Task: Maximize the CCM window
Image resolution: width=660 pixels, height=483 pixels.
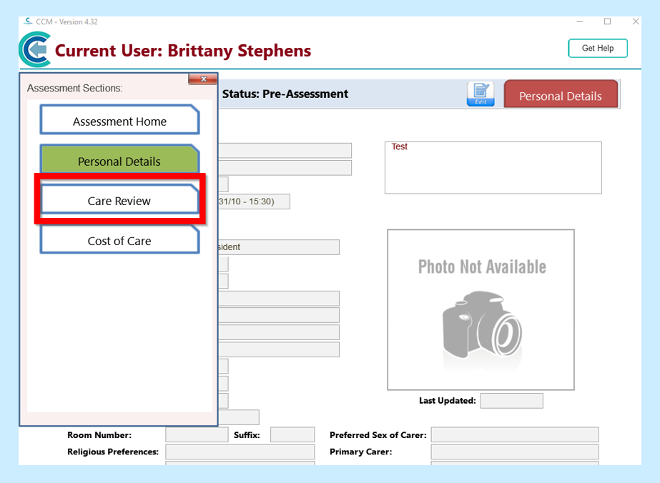Action: coord(607,21)
